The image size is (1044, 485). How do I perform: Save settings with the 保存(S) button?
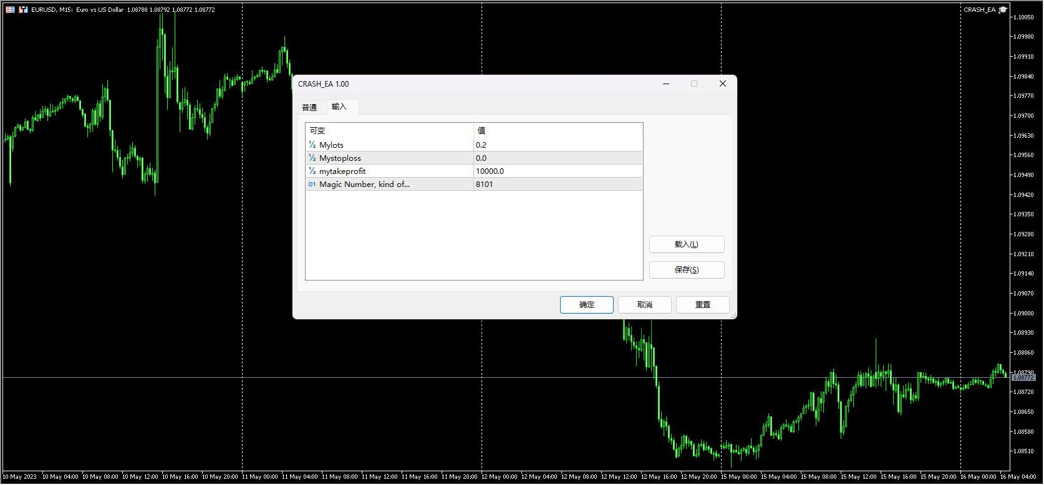(686, 270)
